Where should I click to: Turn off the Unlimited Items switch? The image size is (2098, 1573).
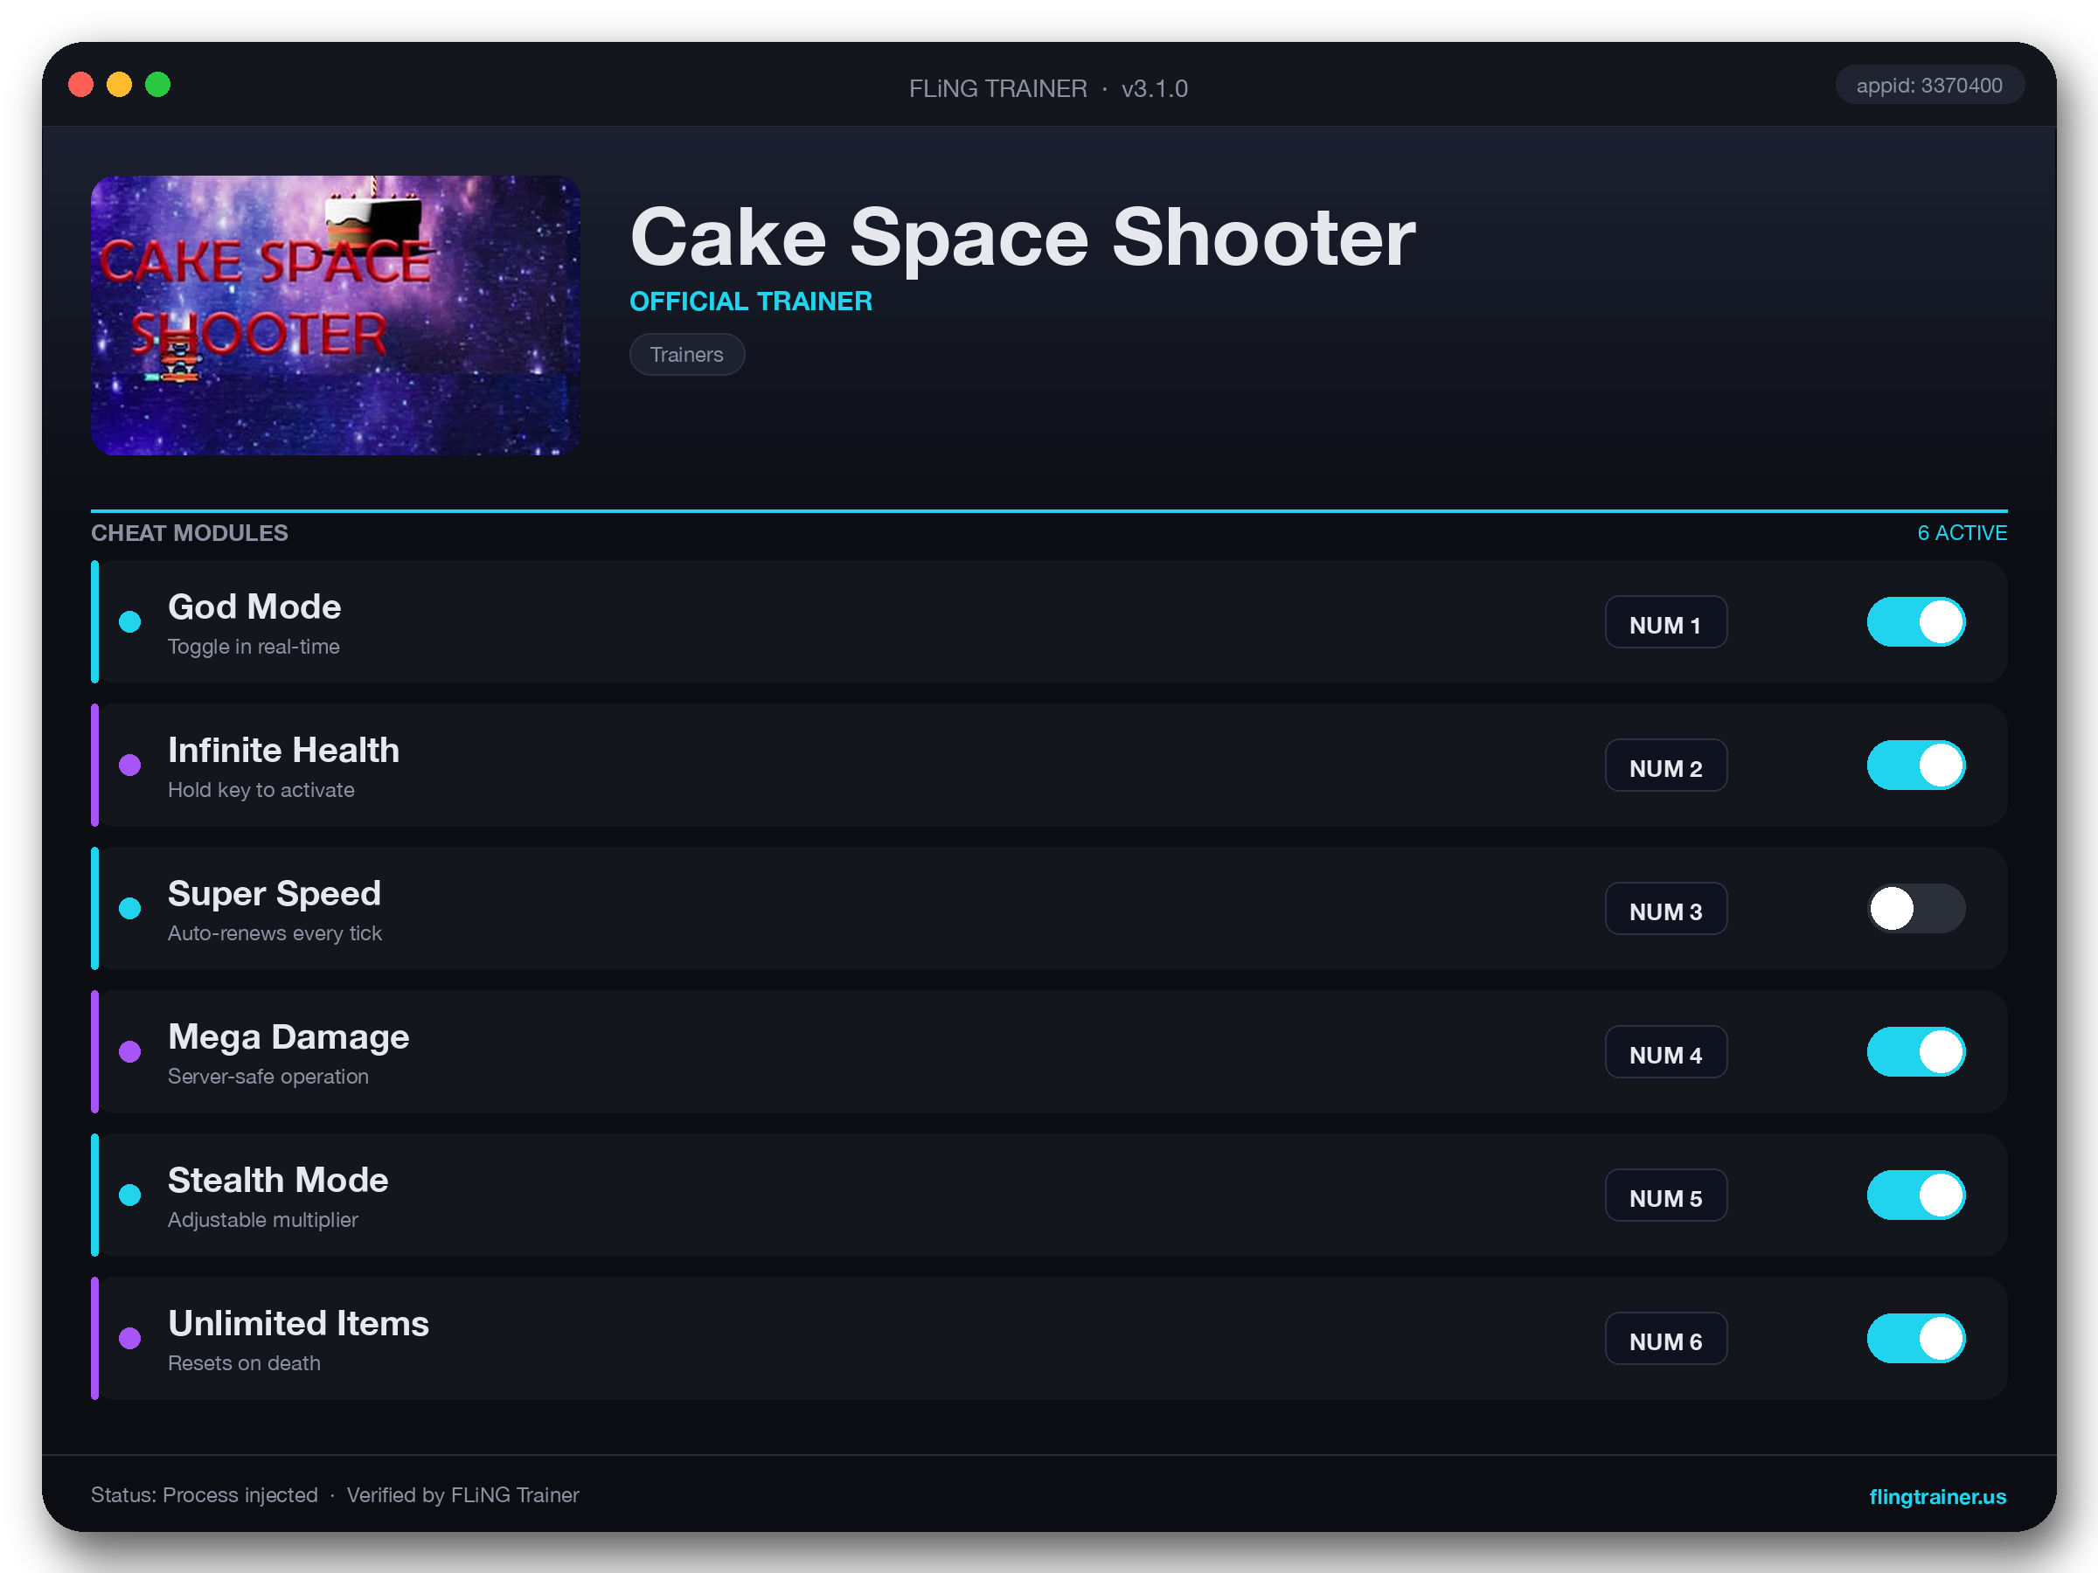(x=1916, y=1338)
